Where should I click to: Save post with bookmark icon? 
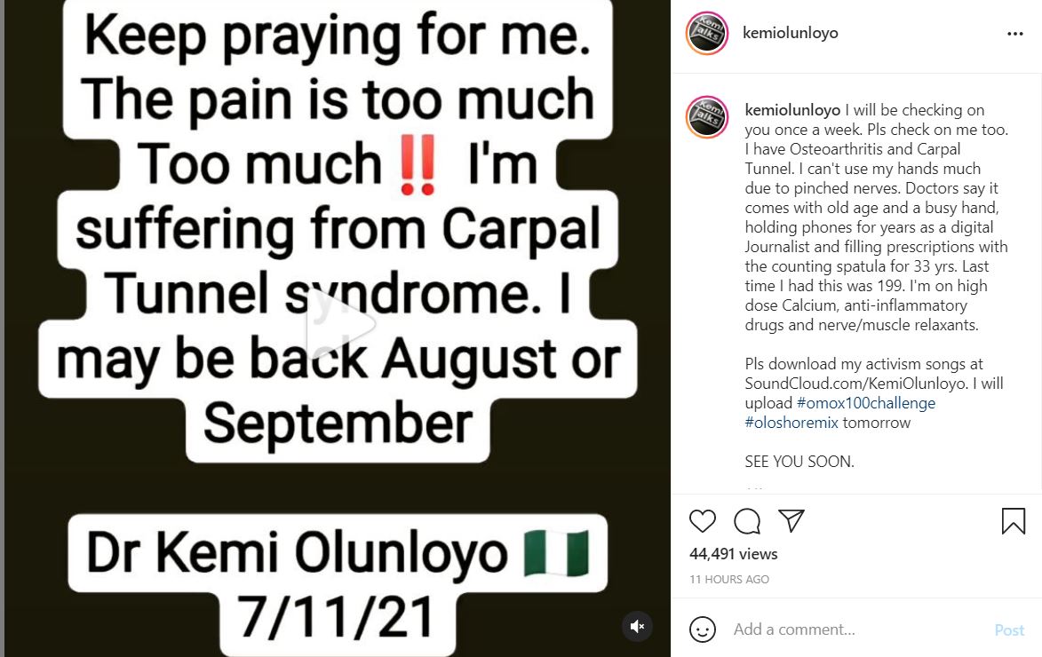[1014, 521]
